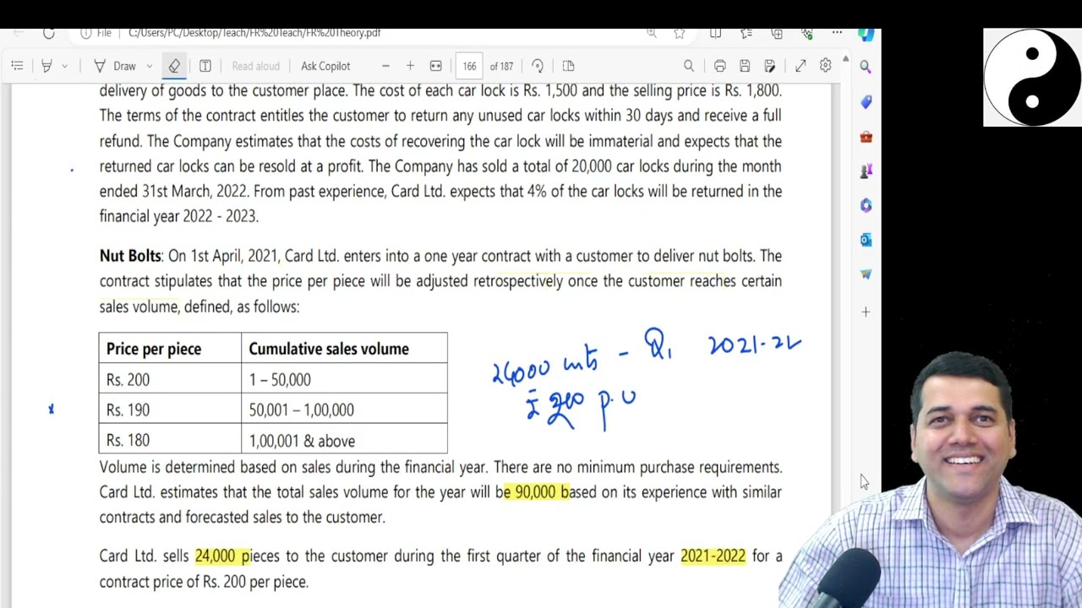This screenshot has height=608, width=1082.
Task: Toggle fit to width view
Action: pyautogui.click(x=435, y=66)
